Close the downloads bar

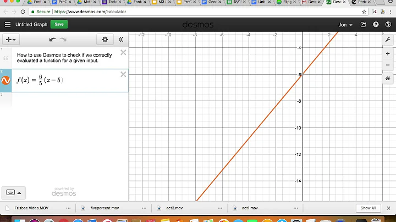pyautogui.click(x=388, y=208)
